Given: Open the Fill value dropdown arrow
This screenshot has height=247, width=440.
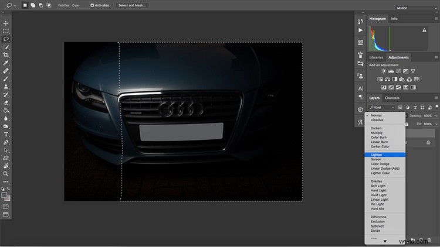Looking at the screenshot, I should pos(436,124).
